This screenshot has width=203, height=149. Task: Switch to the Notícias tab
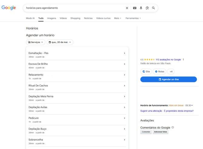[x=88, y=18]
